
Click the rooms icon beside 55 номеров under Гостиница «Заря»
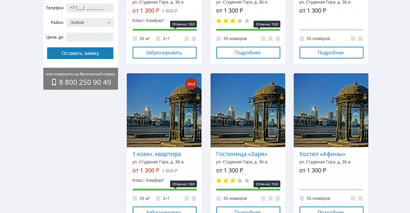click(218, 198)
